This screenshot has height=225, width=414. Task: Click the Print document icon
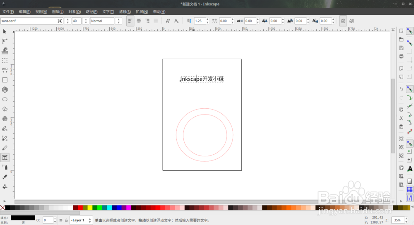coord(401,56)
